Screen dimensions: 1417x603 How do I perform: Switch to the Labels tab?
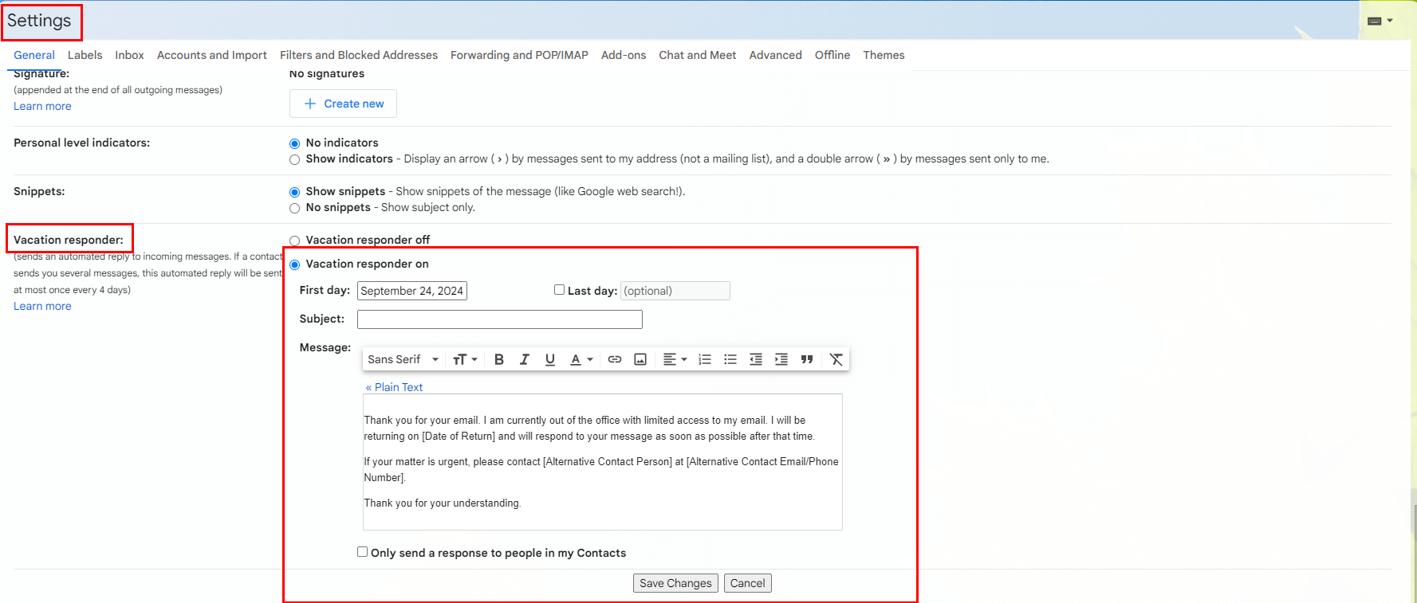pos(85,55)
